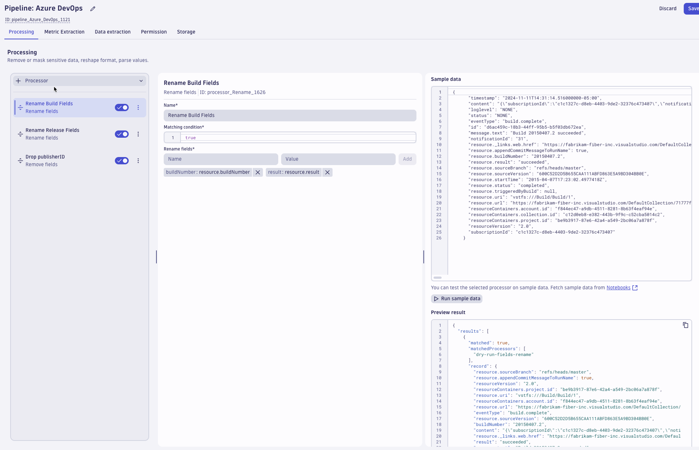Click Add to add a rename field
Screen dimensions: 699x450
(407, 159)
